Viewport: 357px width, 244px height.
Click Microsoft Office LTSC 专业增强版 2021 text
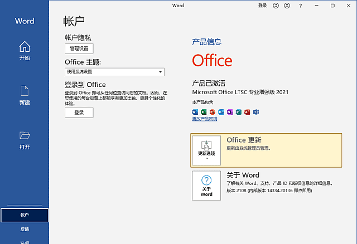click(240, 92)
